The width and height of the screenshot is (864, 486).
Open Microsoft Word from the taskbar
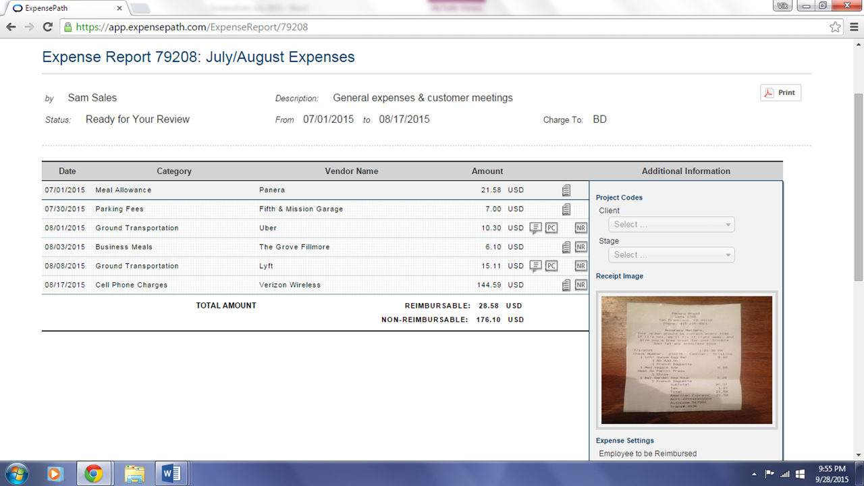(x=171, y=474)
